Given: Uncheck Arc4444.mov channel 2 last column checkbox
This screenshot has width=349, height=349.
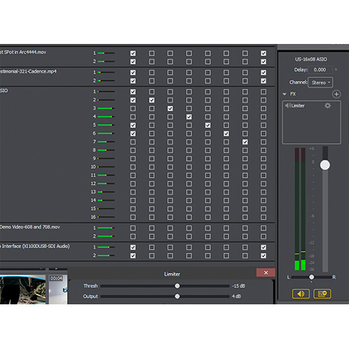Looking at the screenshot, I should point(263,61).
